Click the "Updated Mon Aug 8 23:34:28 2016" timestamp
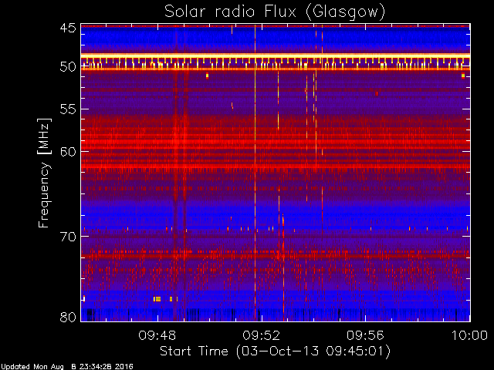The width and height of the screenshot is (494, 370). pyautogui.click(x=67, y=367)
